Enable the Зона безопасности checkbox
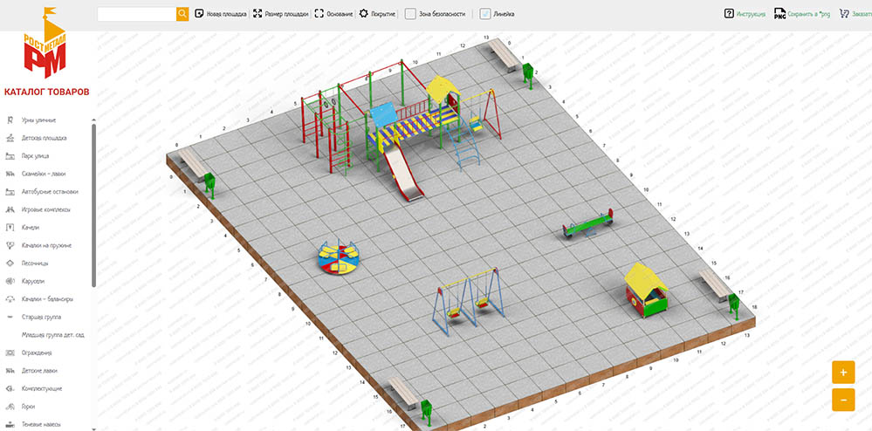Image resolution: width=872 pixels, height=431 pixels. pyautogui.click(x=410, y=14)
